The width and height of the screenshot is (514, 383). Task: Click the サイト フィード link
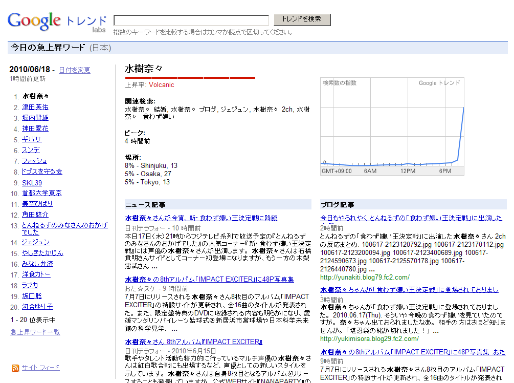coord(40,368)
